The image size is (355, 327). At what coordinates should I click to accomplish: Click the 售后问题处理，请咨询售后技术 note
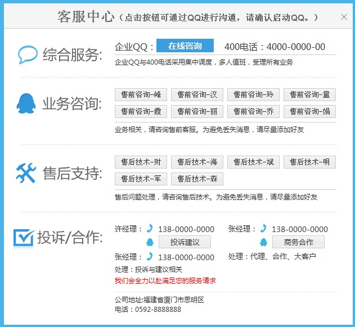pyautogui.click(x=216, y=197)
